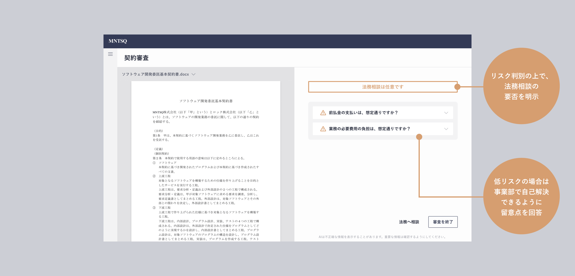Screen dimensions: 575x276
Task: Click the document title inside the preview
Action: click(206, 101)
